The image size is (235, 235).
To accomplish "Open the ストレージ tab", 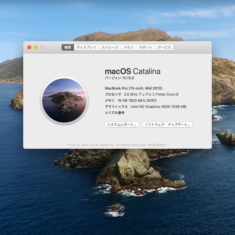I will pos(110,47).
